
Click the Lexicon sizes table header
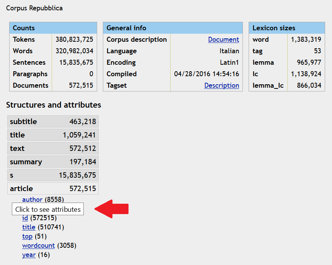pos(287,28)
